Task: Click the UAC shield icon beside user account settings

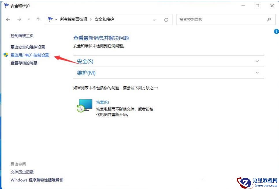Action: (x=6, y=55)
